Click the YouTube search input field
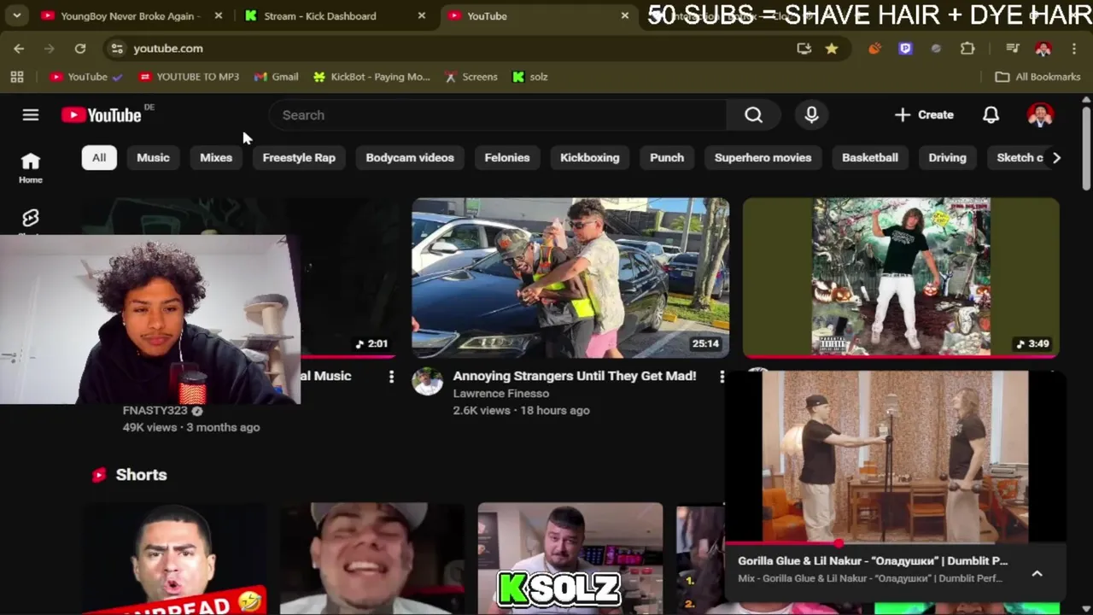Viewport: 1093px width, 615px height. tap(499, 114)
